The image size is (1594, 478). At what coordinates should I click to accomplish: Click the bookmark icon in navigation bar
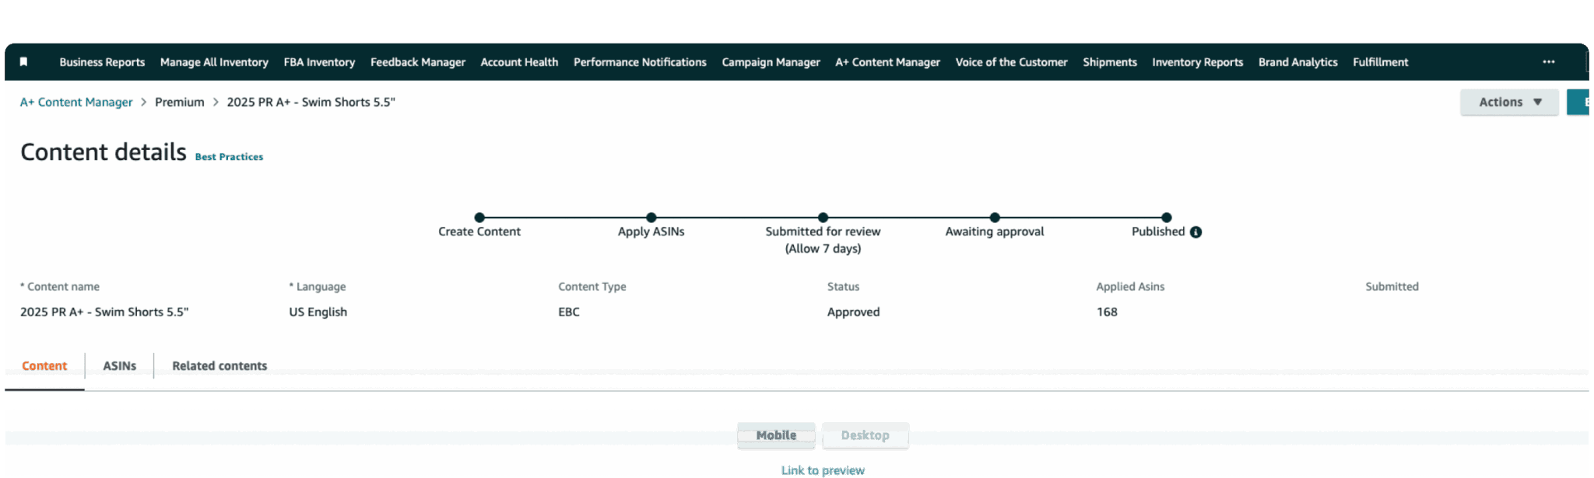click(x=23, y=62)
